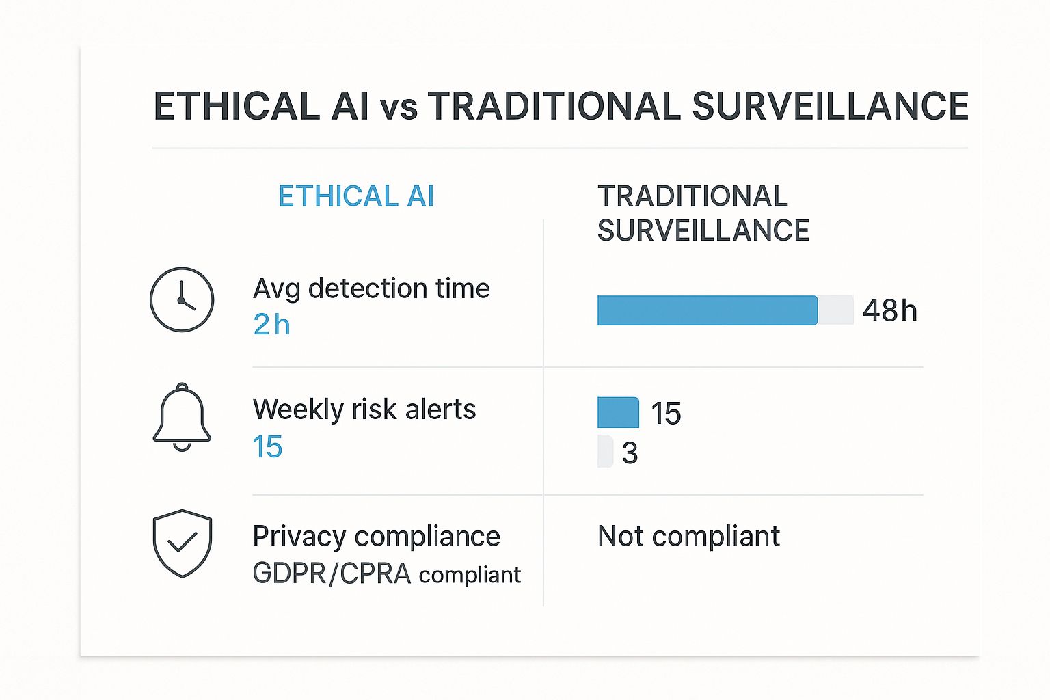Click the clock icon

coord(182,300)
